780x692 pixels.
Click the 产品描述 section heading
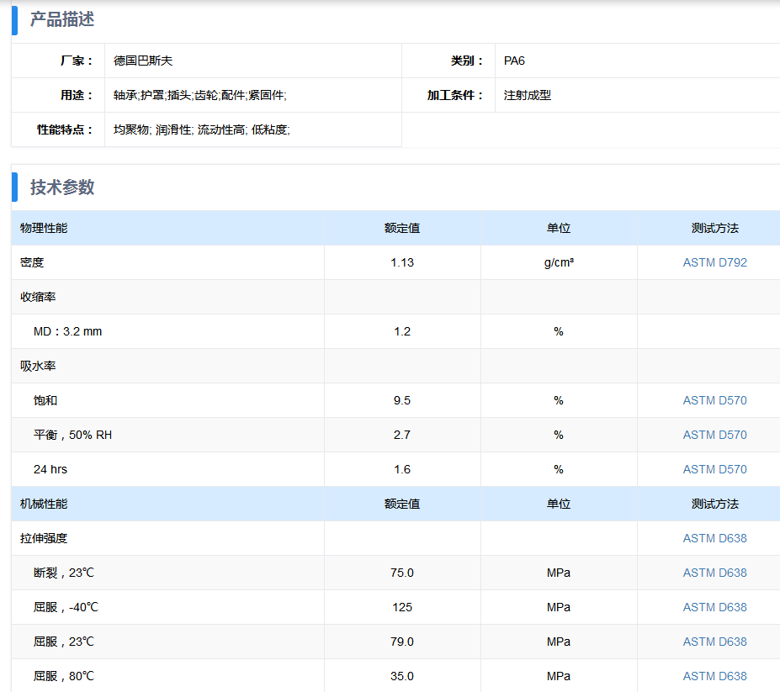pyautogui.click(x=62, y=19)
